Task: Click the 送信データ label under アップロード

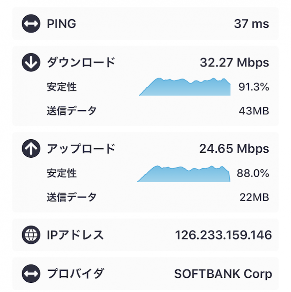Action: point(72,197)
